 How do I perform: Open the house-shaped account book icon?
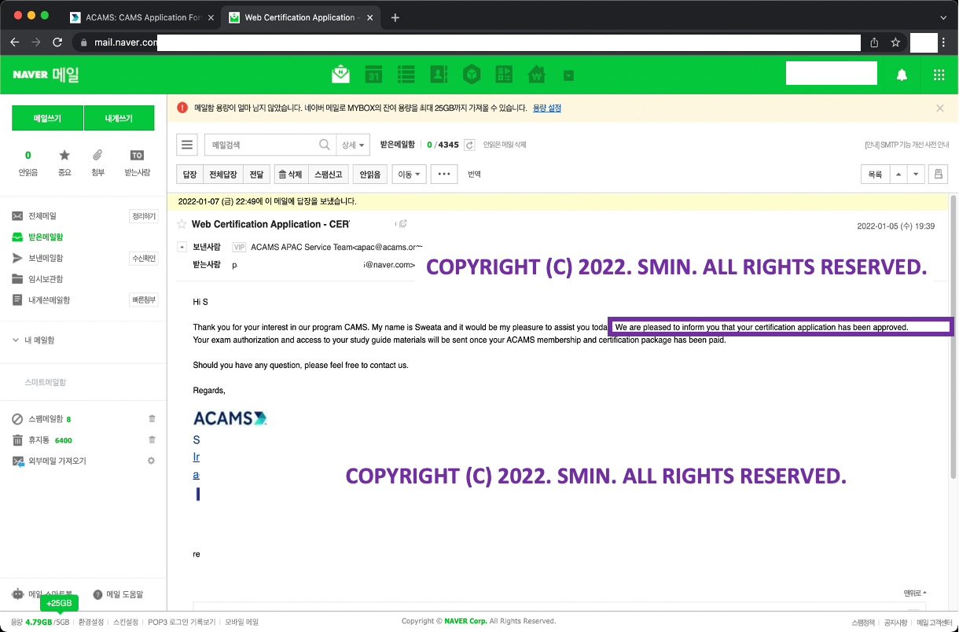pos(537,75)
